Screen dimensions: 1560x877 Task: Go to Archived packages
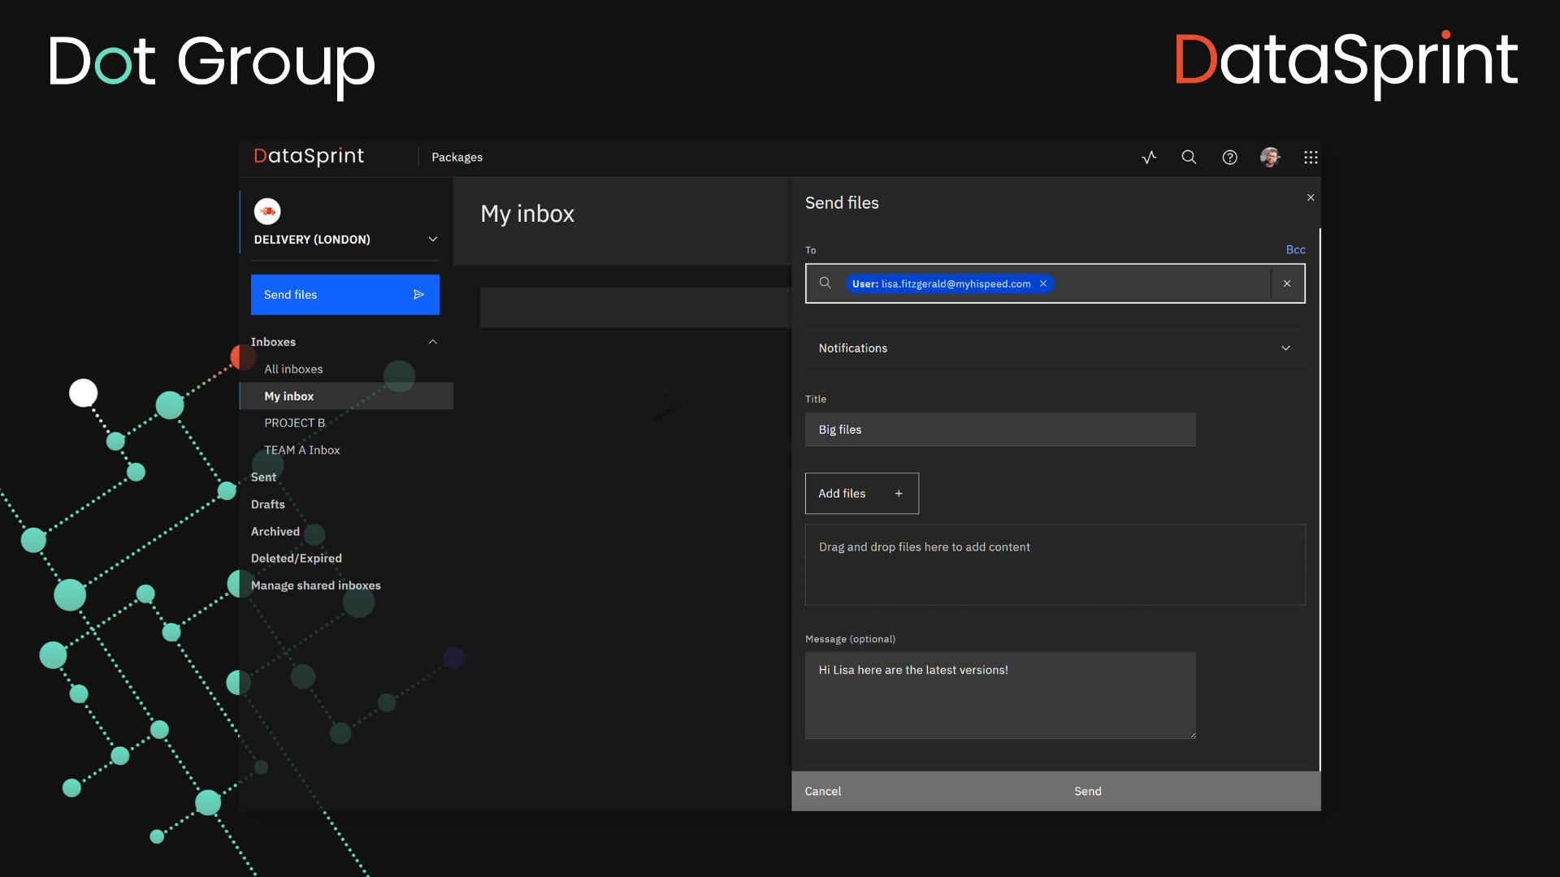pos(275,532)
